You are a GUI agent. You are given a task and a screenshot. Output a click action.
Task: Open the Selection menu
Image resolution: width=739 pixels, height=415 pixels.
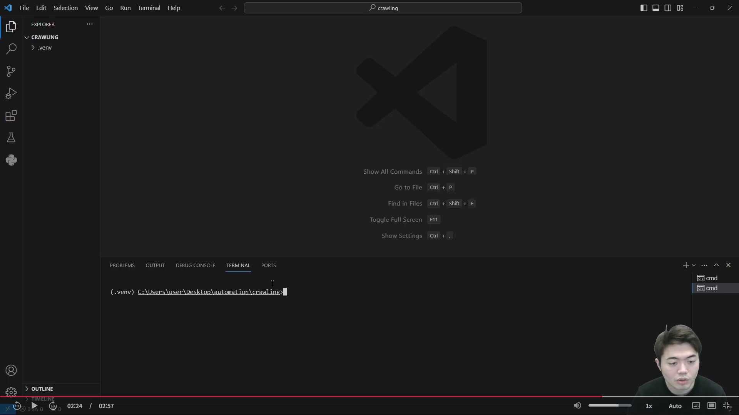tap(65, 8)
